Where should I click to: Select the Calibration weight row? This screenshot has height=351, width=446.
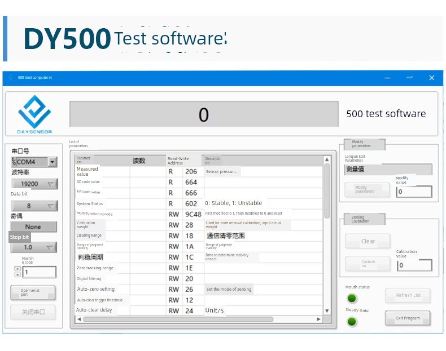click(x=199, y=225)
